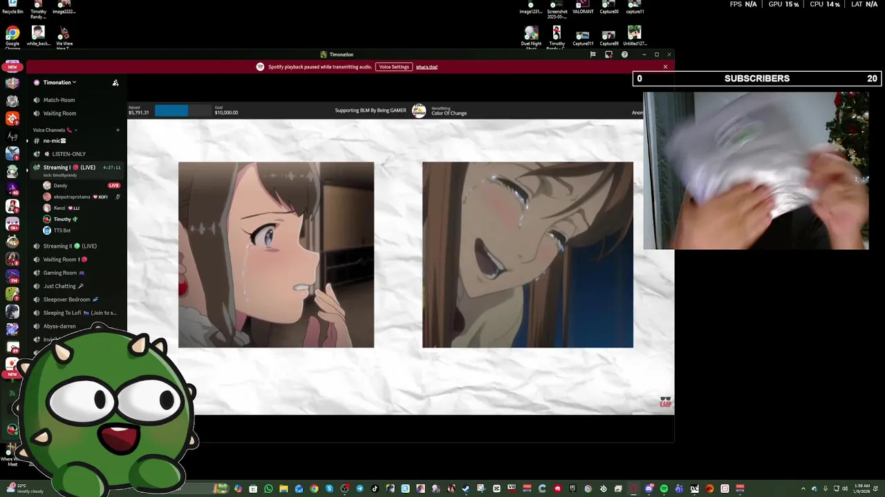885x497 pixels.
Task: Open the Google Chrome desktop shortcut
Action: click(x=12, y=37)
